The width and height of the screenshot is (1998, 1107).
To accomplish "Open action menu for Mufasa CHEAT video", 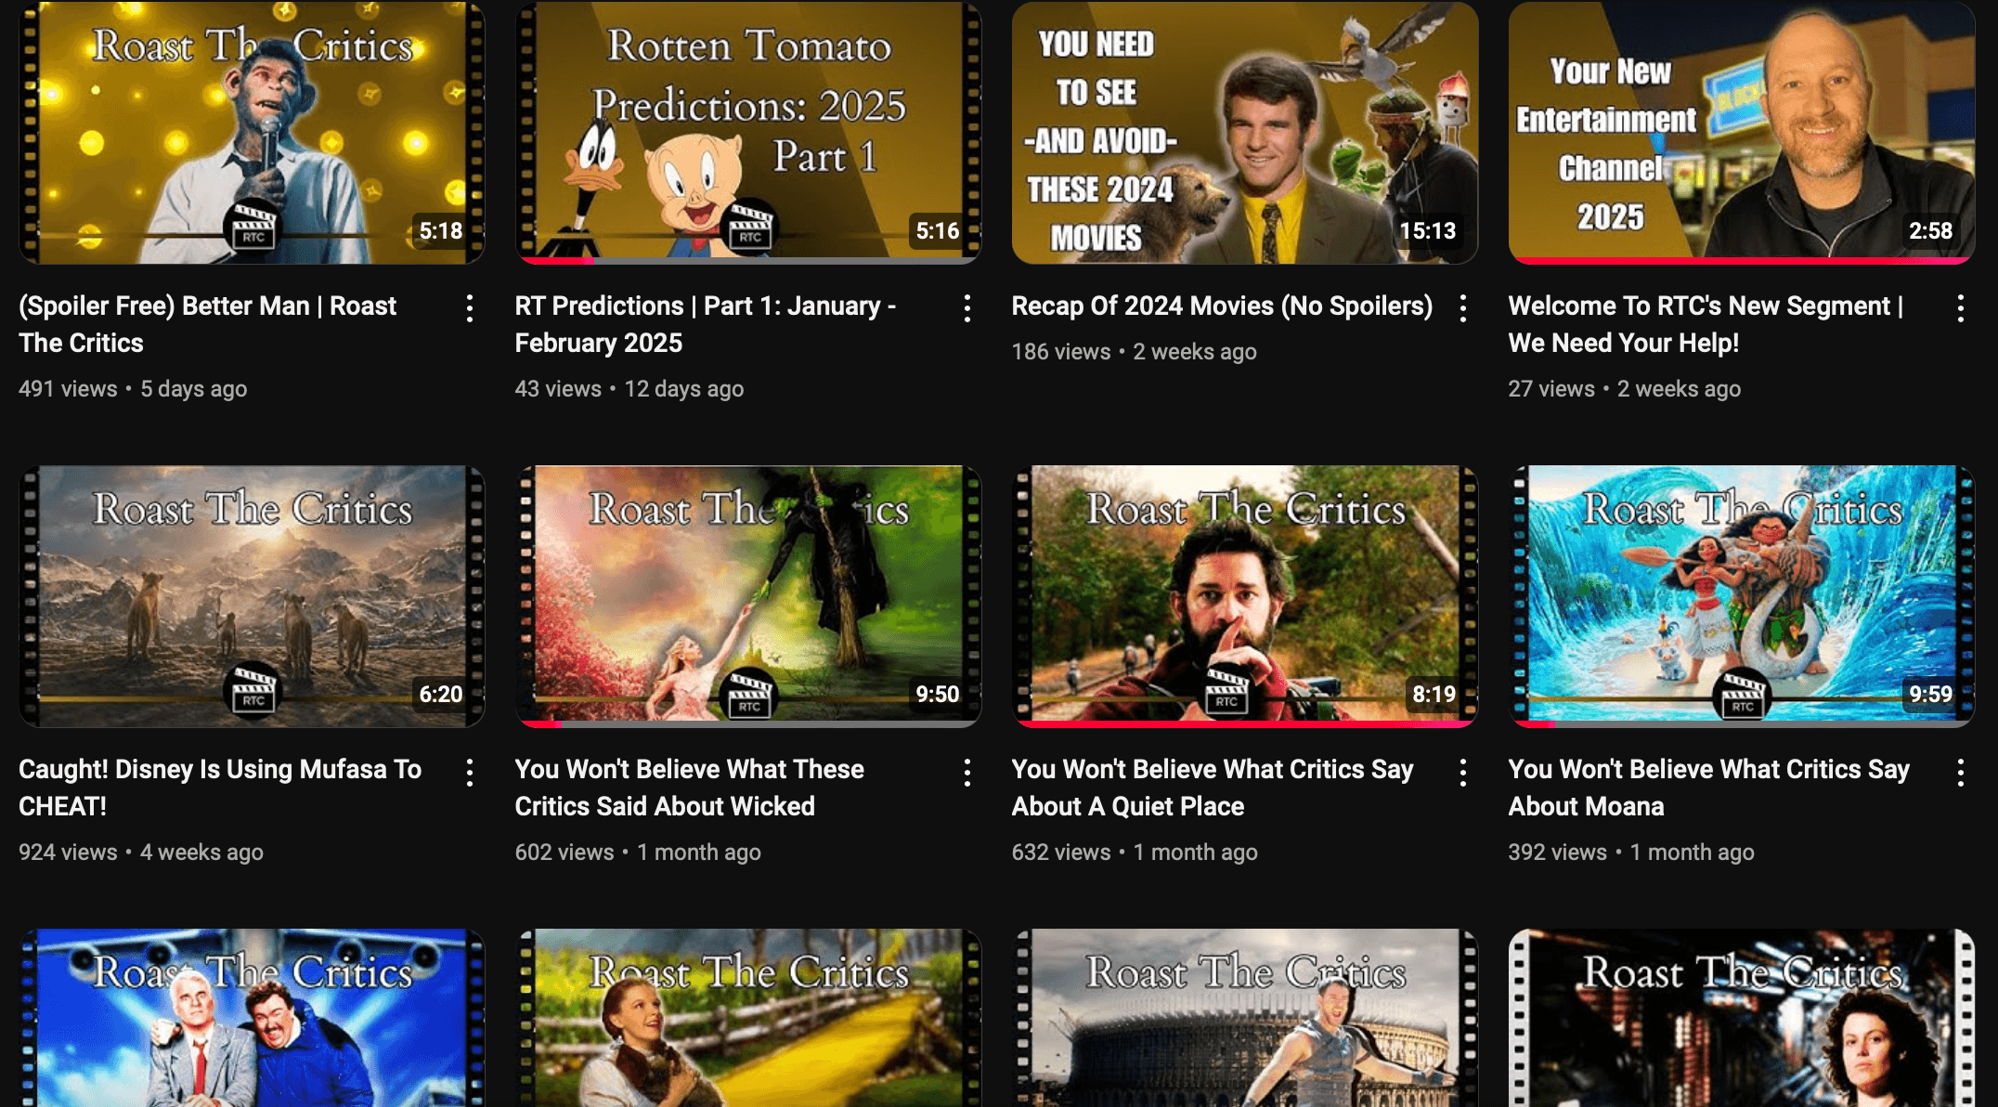I will (x=470, y=772).
